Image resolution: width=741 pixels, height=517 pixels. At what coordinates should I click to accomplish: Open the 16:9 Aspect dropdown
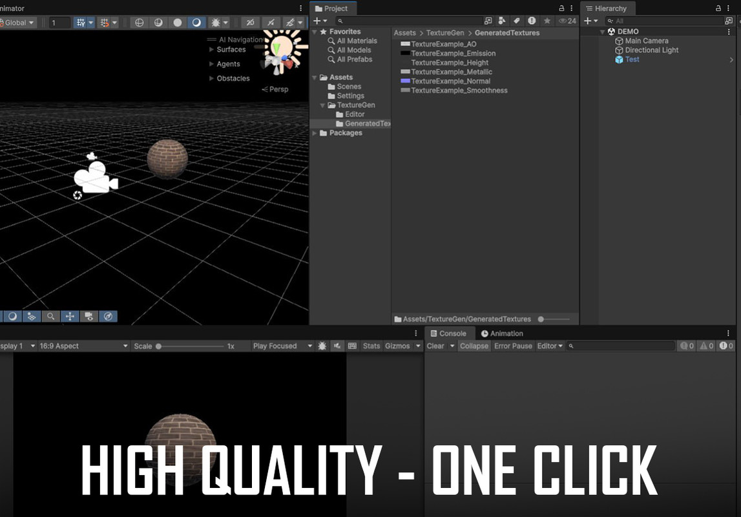[x=83, y=346]
